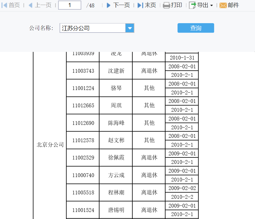Click the name 沈建新
This screenshot has width=255, height=219.
[x=116, y=71]
